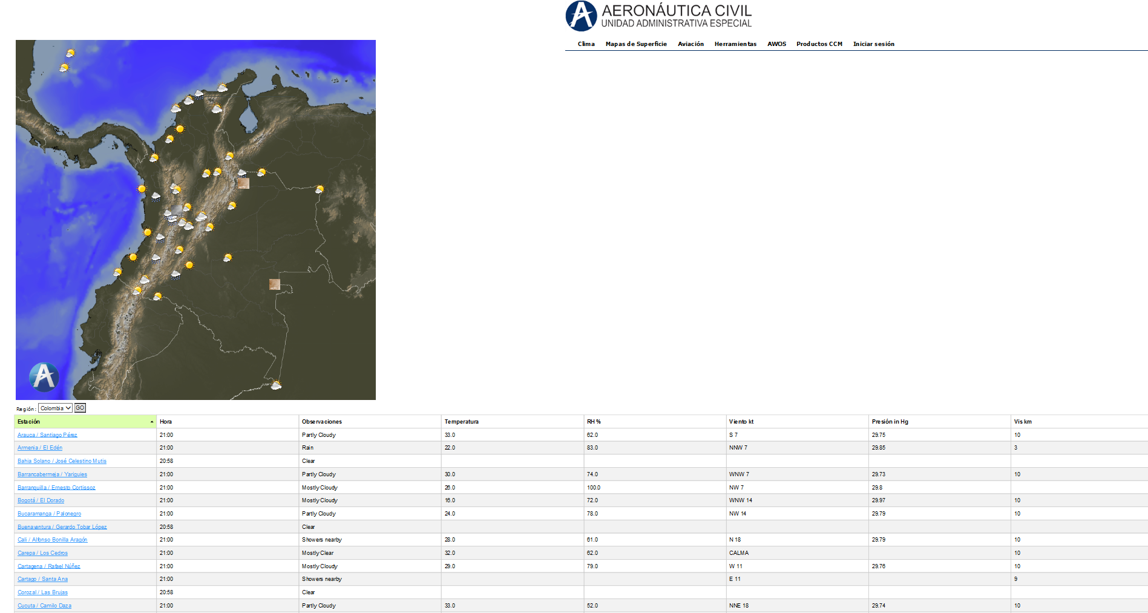The height and width of the screenshot is (613, 1148).
Task: Sort table by the Temperatura column header
Action: 512,422
